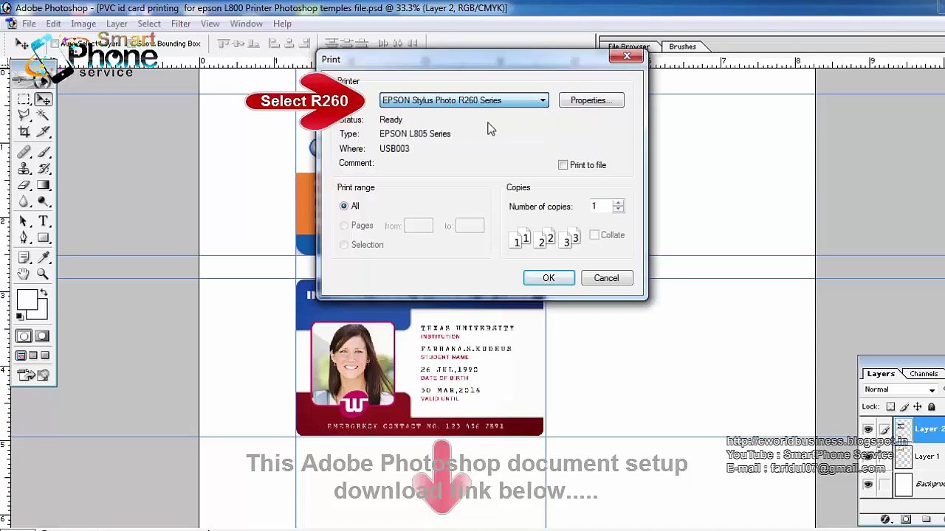Select the Blur tool
Screen dimensions: 945x531
(x=24, y=201)
